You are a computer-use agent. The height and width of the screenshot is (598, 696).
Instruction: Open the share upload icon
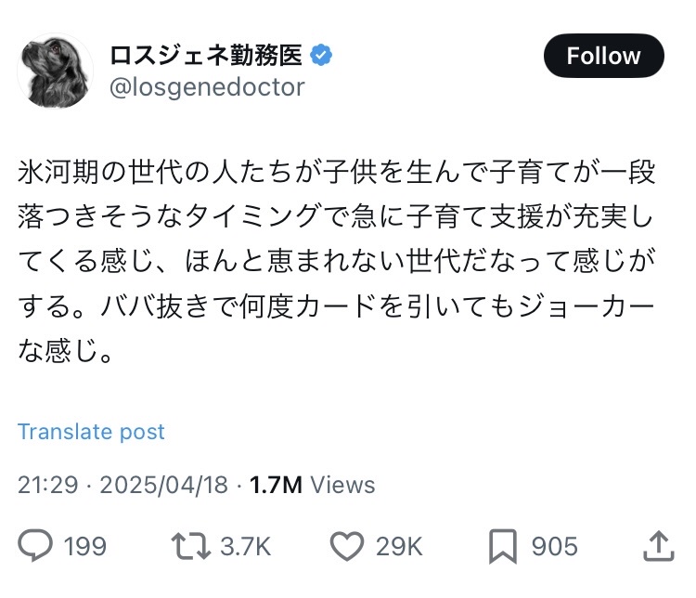click(657, 545)
